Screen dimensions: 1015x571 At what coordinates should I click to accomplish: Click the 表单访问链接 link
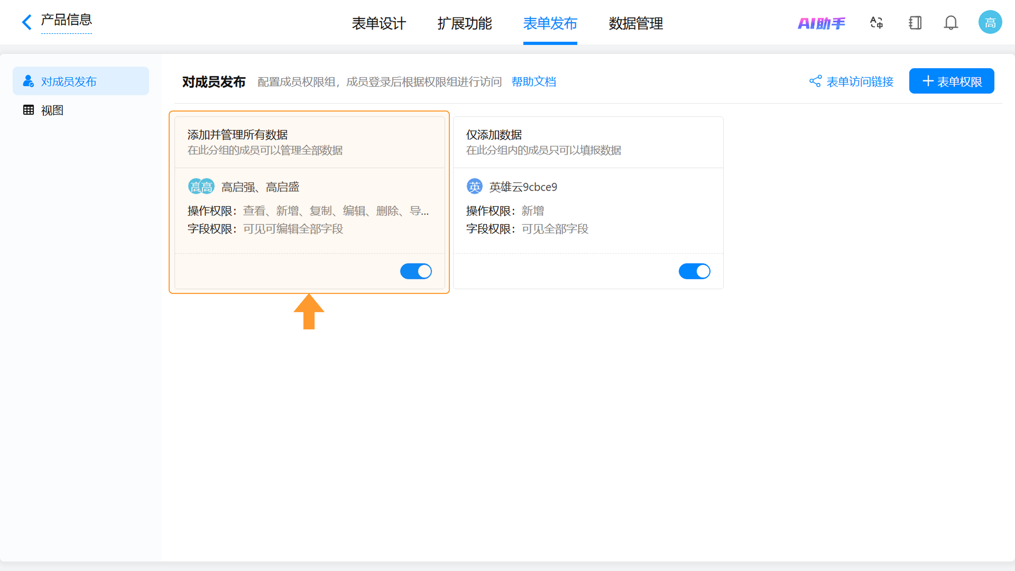(860, 82)
